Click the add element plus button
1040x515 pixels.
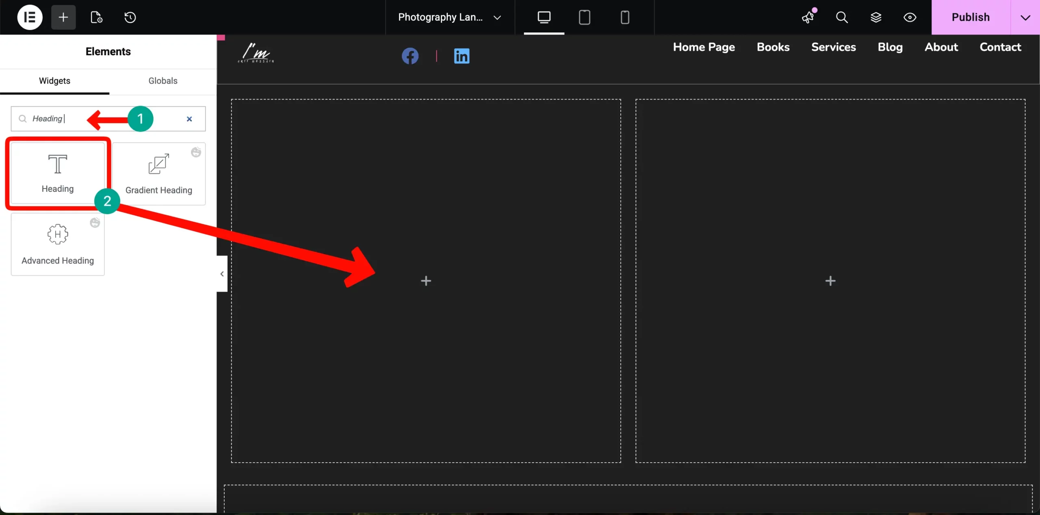click(x=63, y=17)
